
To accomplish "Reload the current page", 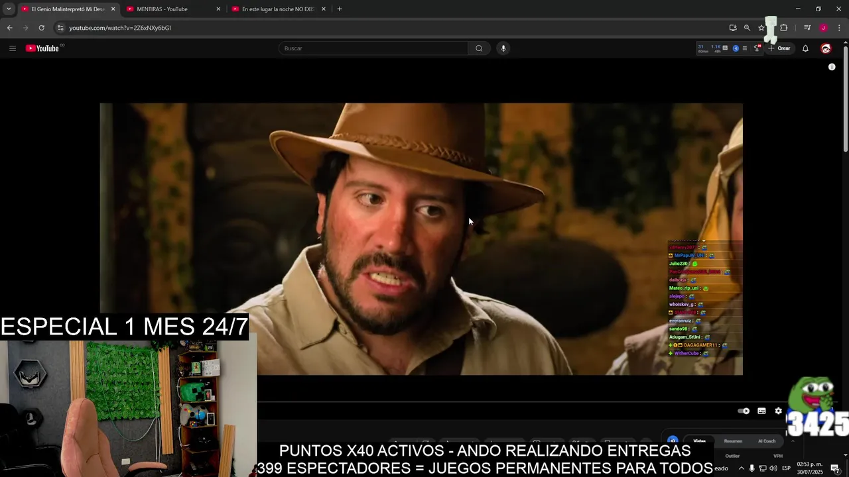I will pyautogui.click(x=41, y=28).
